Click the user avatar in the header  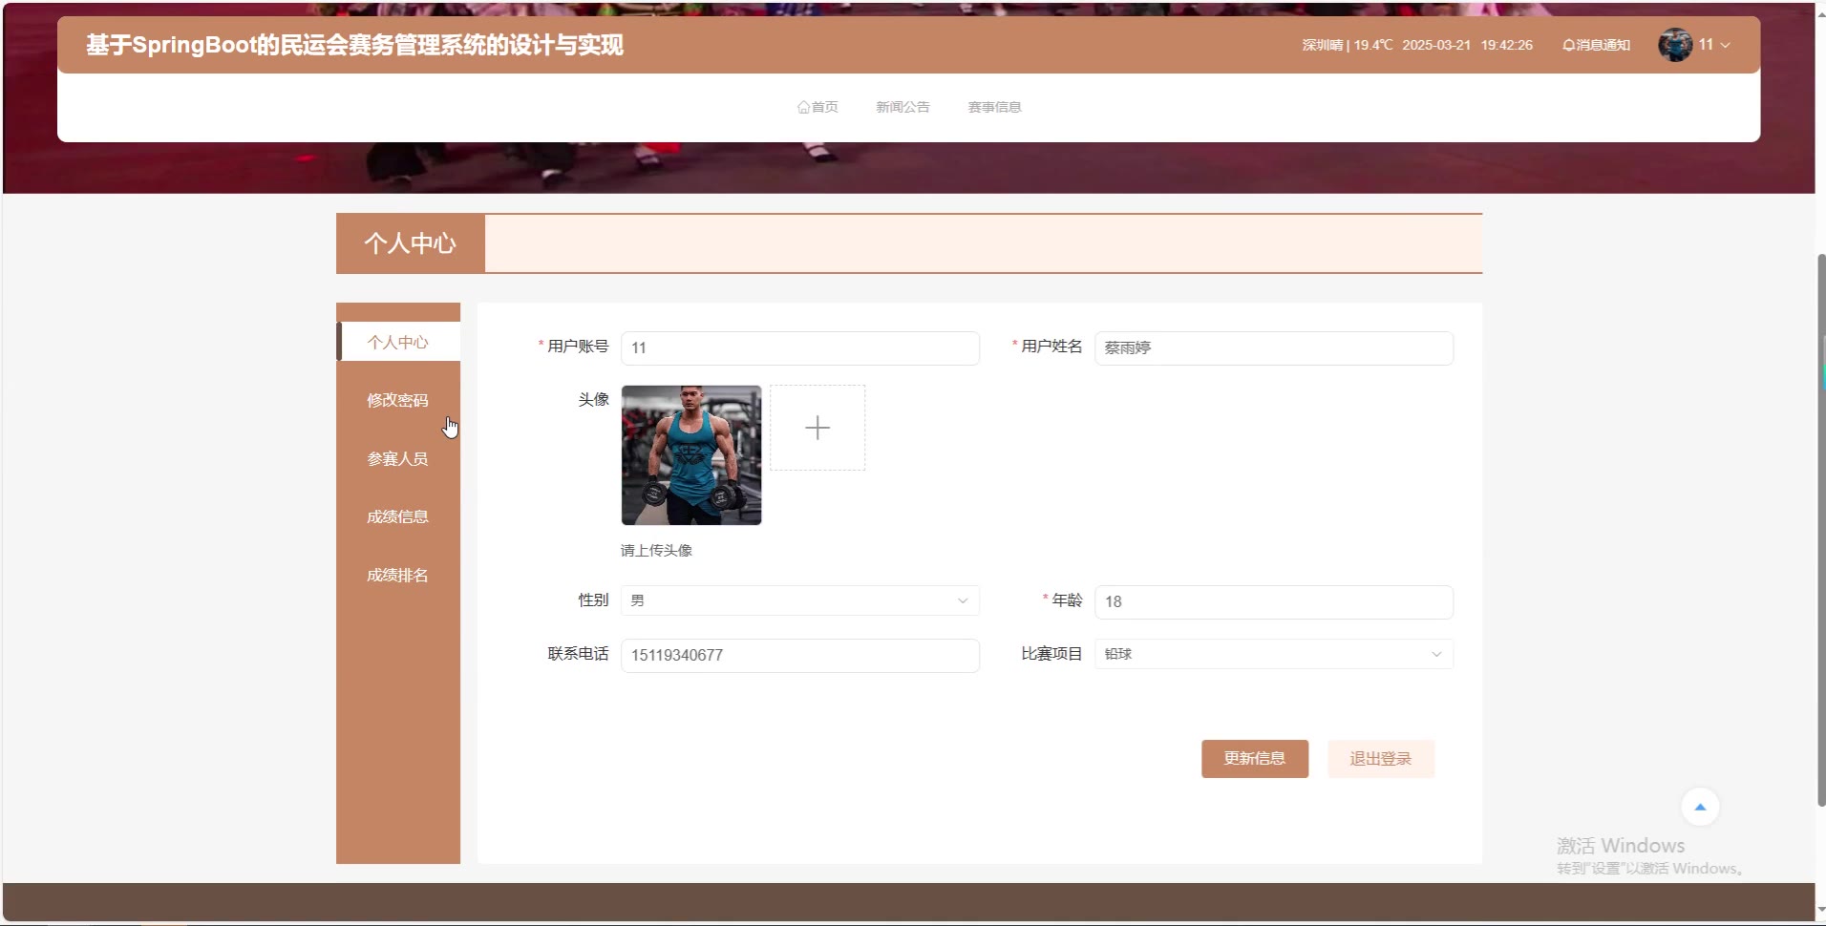(x=1675, y=45)
